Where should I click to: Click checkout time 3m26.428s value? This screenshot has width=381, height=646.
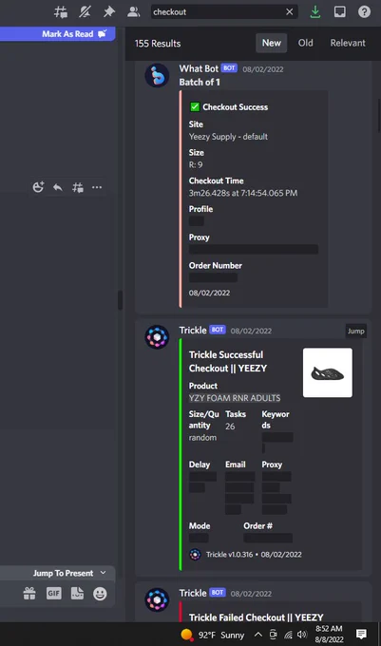[243, 193]
